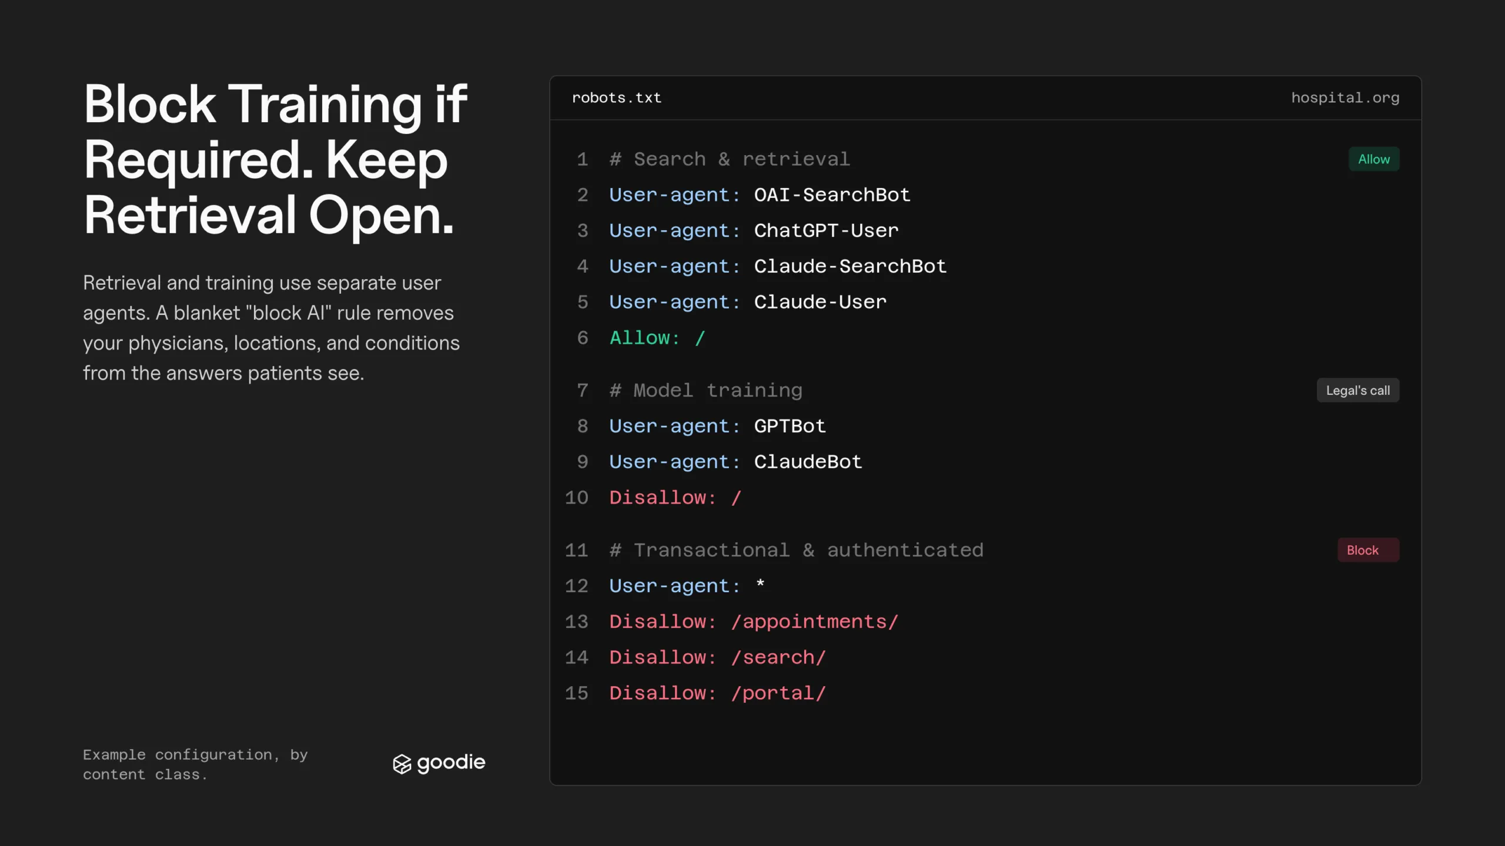Viewport: 1505px width, 846px height.
Task: Click the 'Allow: /' rule line
Action: [x=657, y=338]
